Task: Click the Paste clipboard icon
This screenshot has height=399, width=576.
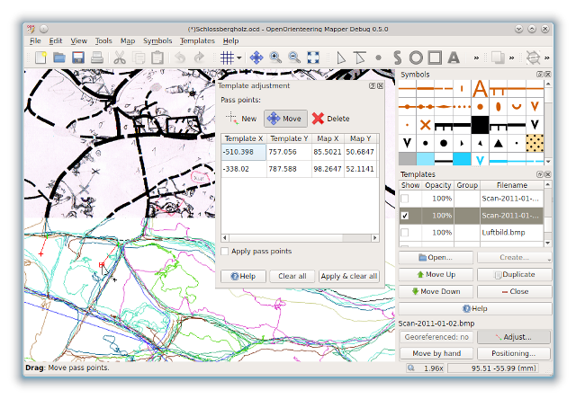Action: point(157,58)
